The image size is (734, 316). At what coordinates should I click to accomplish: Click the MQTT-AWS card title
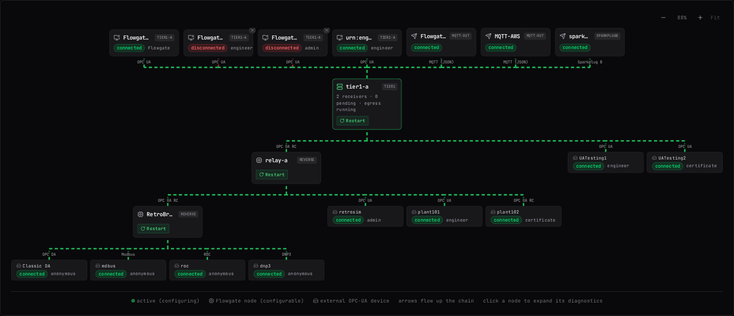tap(507, 36)
